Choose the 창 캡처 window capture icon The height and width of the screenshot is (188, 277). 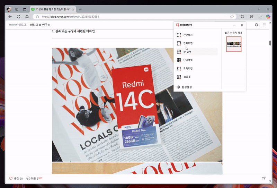pyautogui.click(x=179, y=52)
